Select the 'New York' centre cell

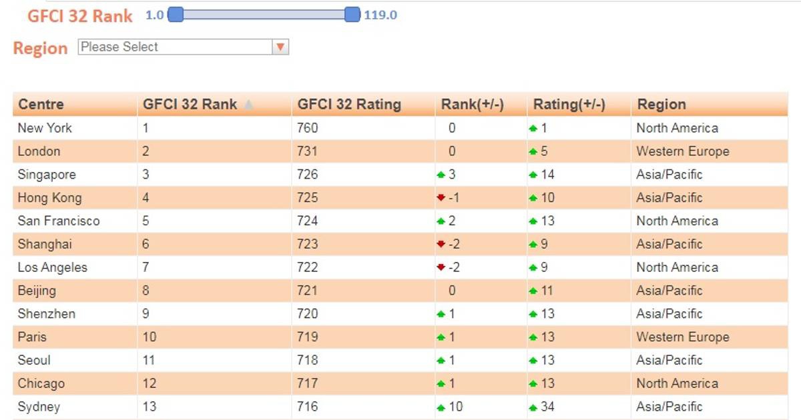click(75, 128)
